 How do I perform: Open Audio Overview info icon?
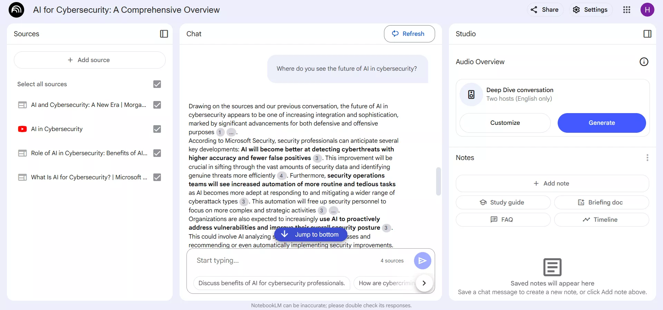[644, 62]
